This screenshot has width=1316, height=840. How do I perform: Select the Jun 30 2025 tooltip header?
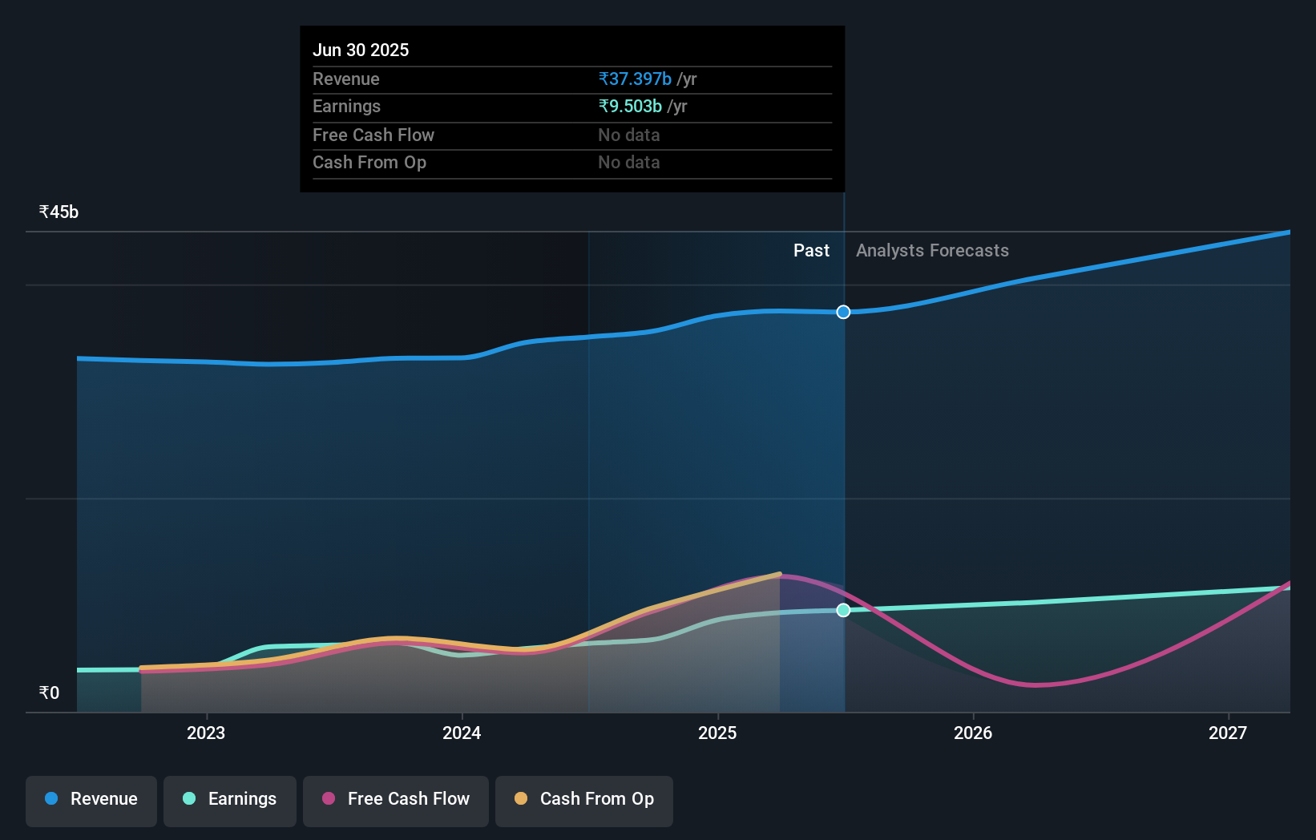[361, 50]
